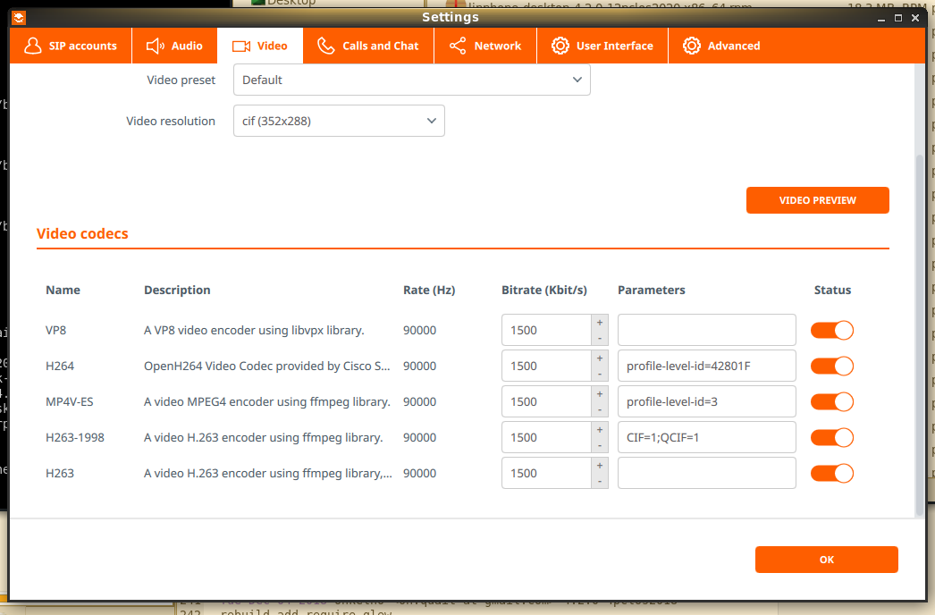This screenshot has width=935, height=615.
Task: Click the Video camera icon
Action: pos(240,46)
